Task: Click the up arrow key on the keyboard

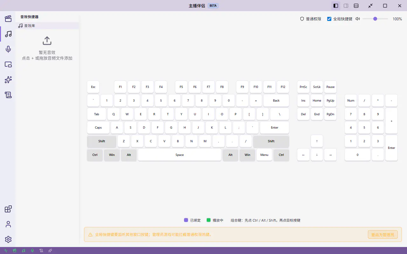Action: 317,141
